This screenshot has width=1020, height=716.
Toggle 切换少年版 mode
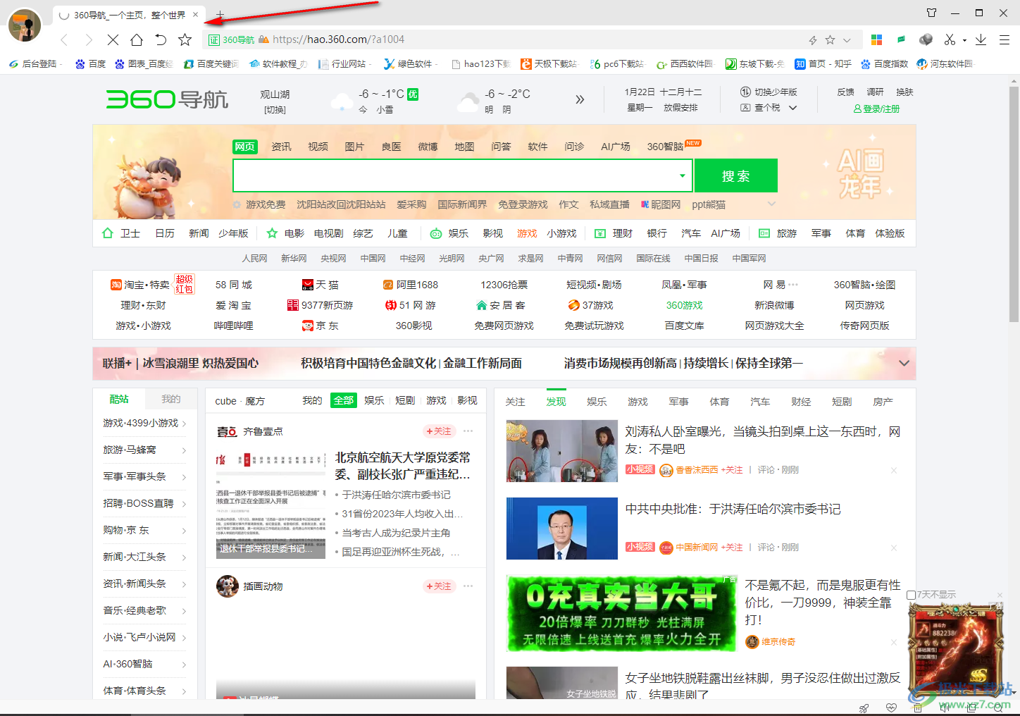[769, 92]
